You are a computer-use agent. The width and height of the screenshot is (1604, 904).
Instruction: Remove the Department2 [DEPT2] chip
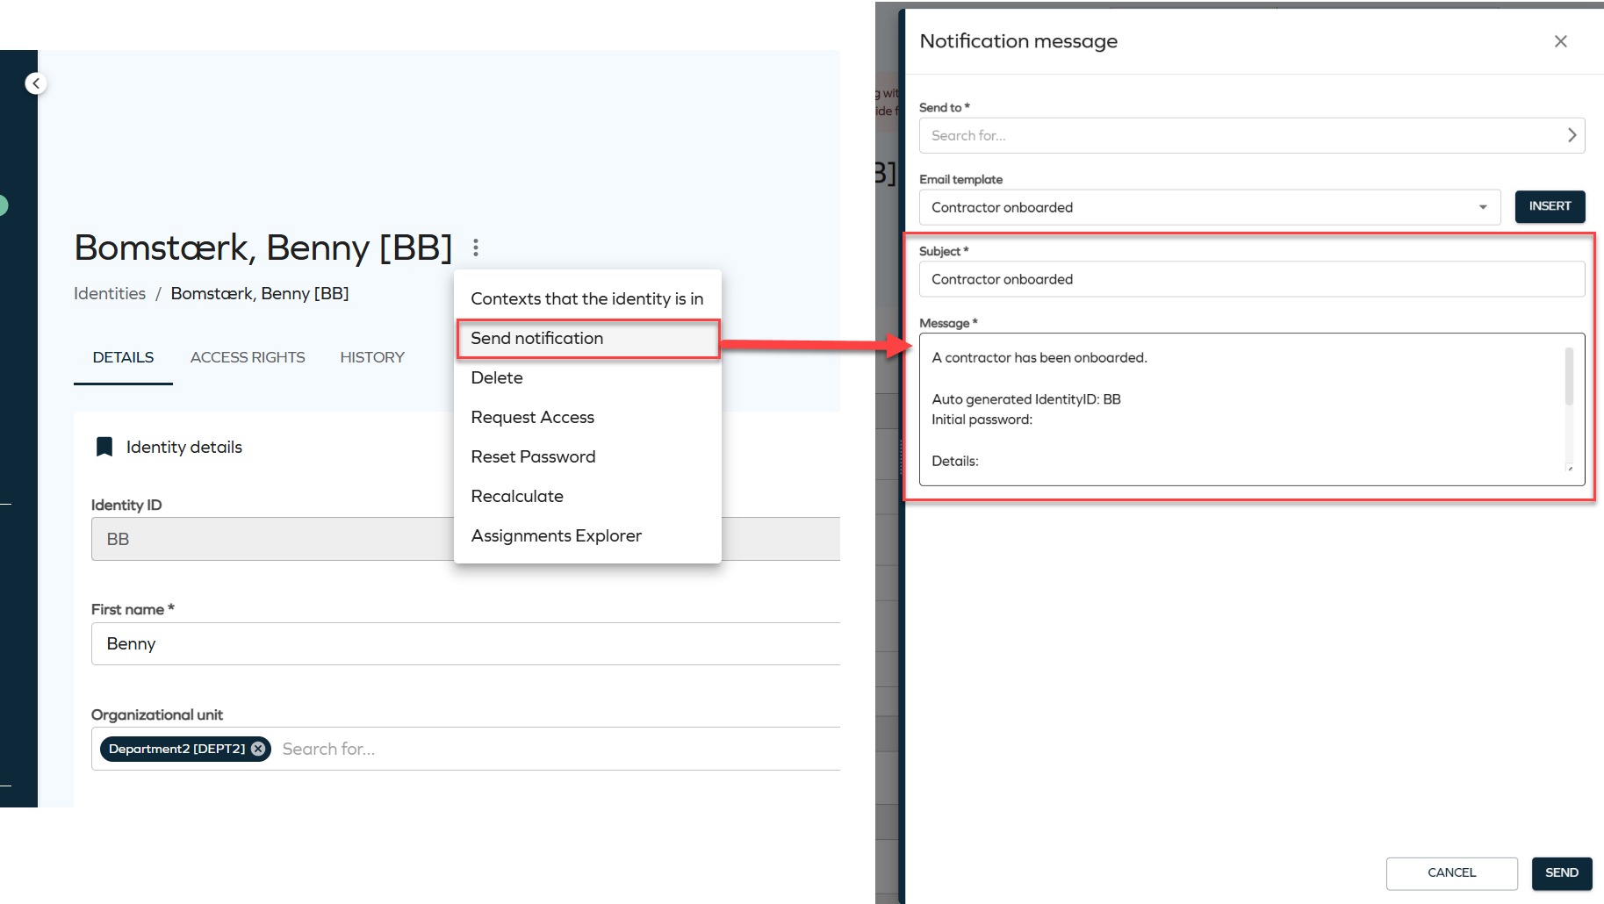point(256,748)
